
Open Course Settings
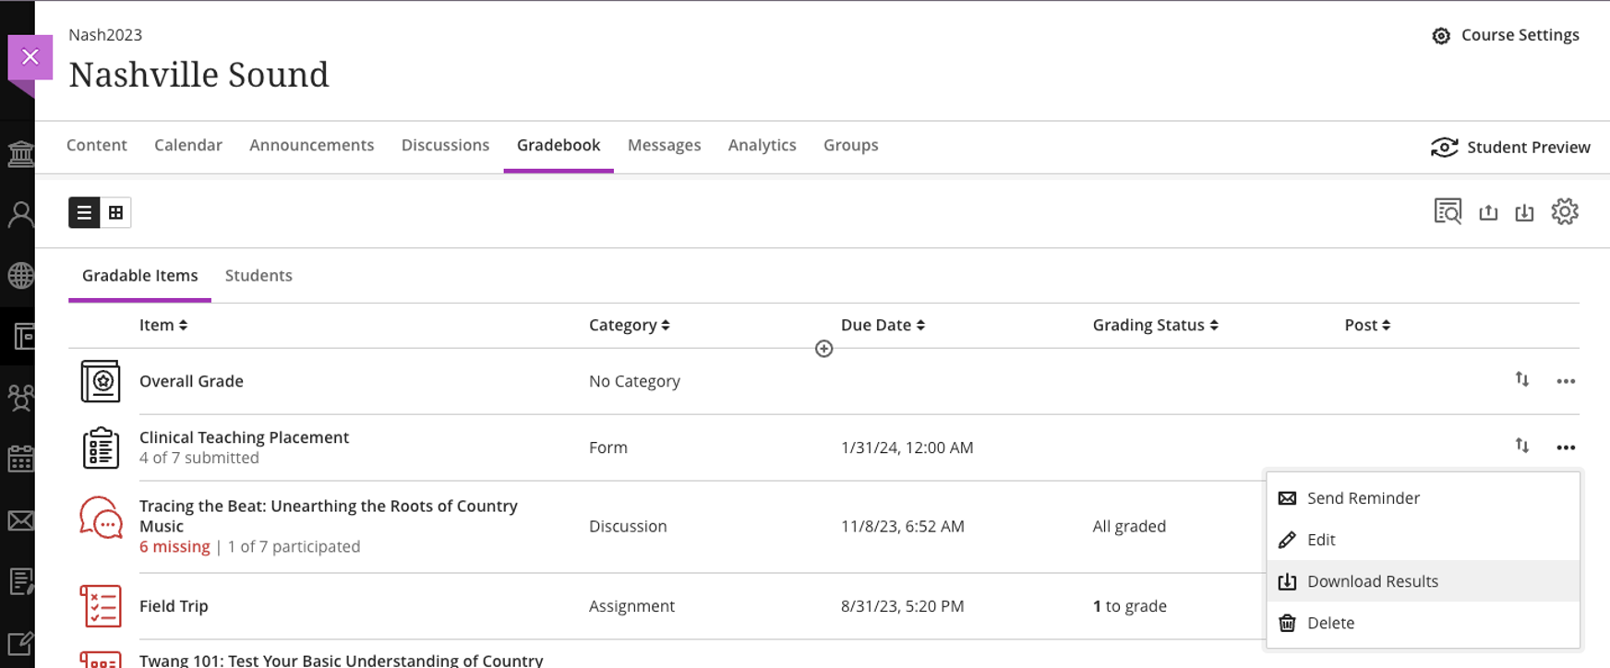[1506, 35]
